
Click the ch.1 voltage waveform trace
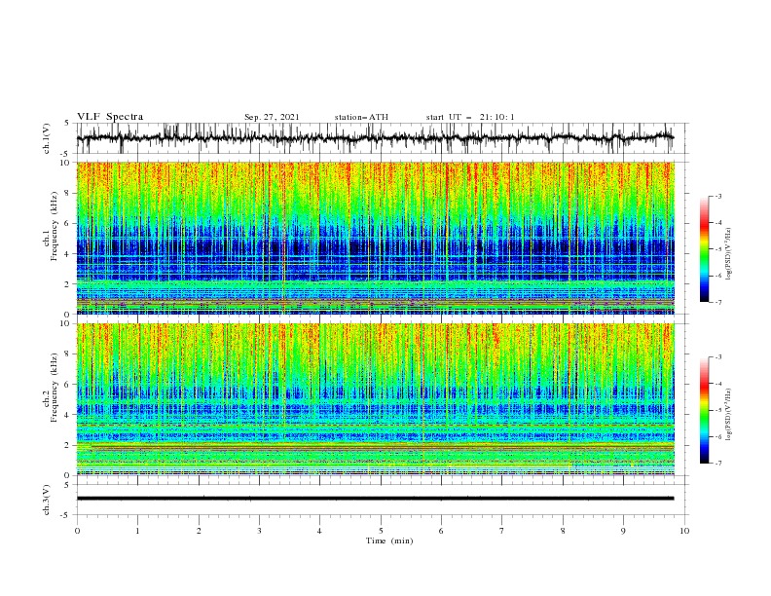coord(375,137)
